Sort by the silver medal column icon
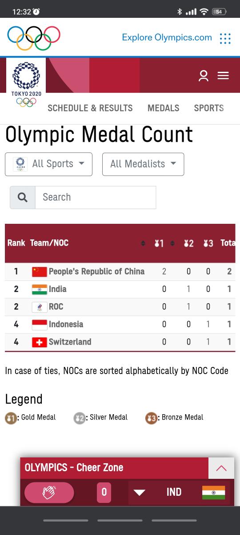Image resolution: width=240 pixels, height=535 pixels. pyautogui.click(x=188, y=243)
